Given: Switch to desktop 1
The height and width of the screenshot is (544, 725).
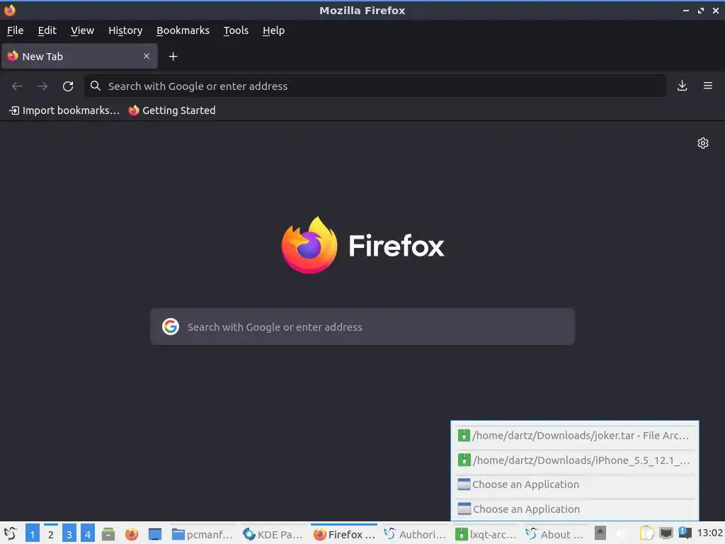Looking at the screenshot, I should (33, 534).
